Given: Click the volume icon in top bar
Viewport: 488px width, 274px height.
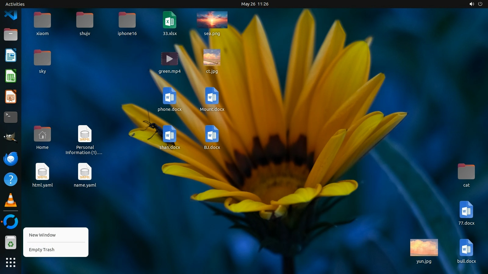Looking at the screenshot, I should (x=472, y=4).
